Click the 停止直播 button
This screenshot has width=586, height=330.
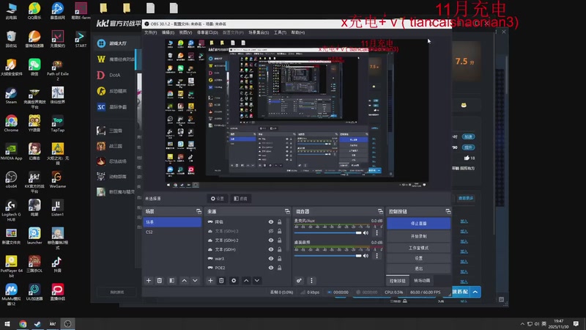click(418, 224)
